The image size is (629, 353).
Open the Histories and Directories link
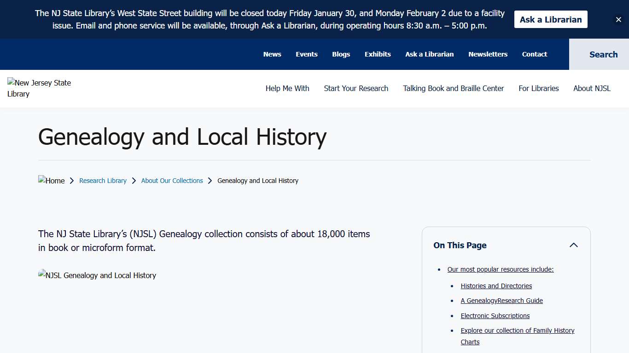496,285
